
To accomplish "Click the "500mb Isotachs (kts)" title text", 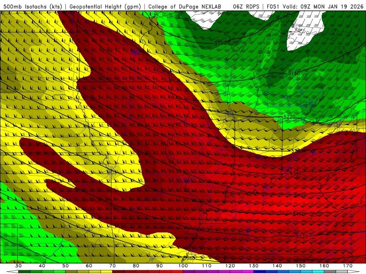I will click(32, 6).
